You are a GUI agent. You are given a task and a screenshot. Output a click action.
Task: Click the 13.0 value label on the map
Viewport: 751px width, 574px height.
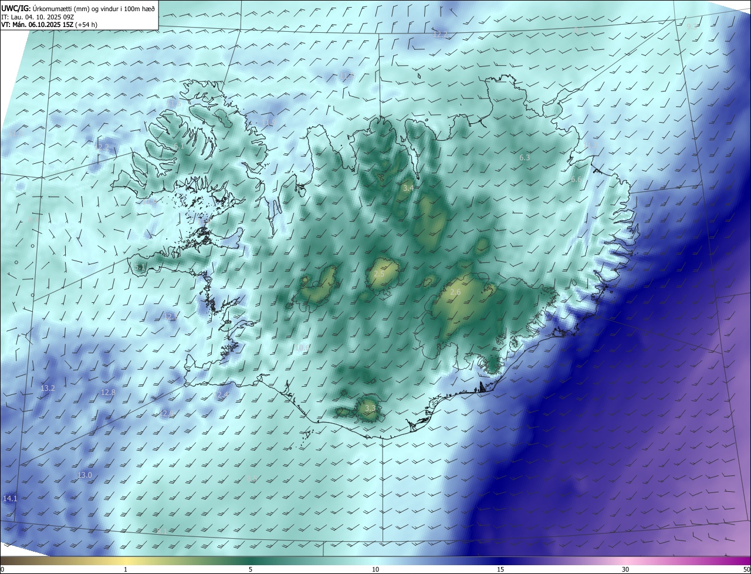click(x=85, y=475)
